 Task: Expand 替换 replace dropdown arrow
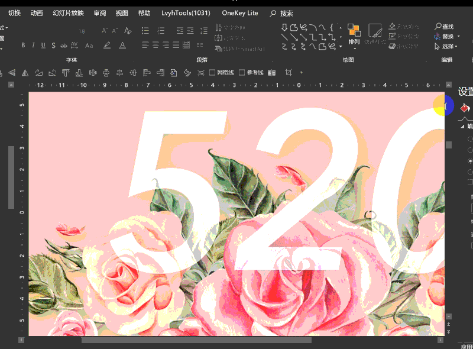pos(459,37)
